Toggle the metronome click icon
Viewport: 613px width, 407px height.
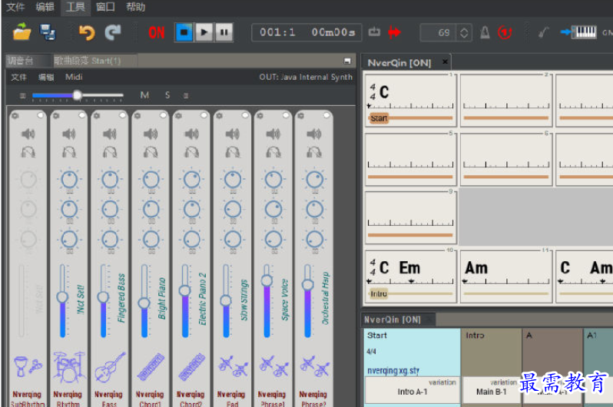[x=485, y=32]
